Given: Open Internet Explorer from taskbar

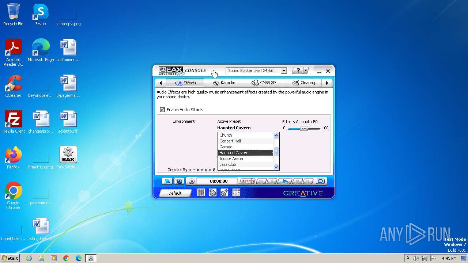Looking at the screenshot, I should (29, 258).
